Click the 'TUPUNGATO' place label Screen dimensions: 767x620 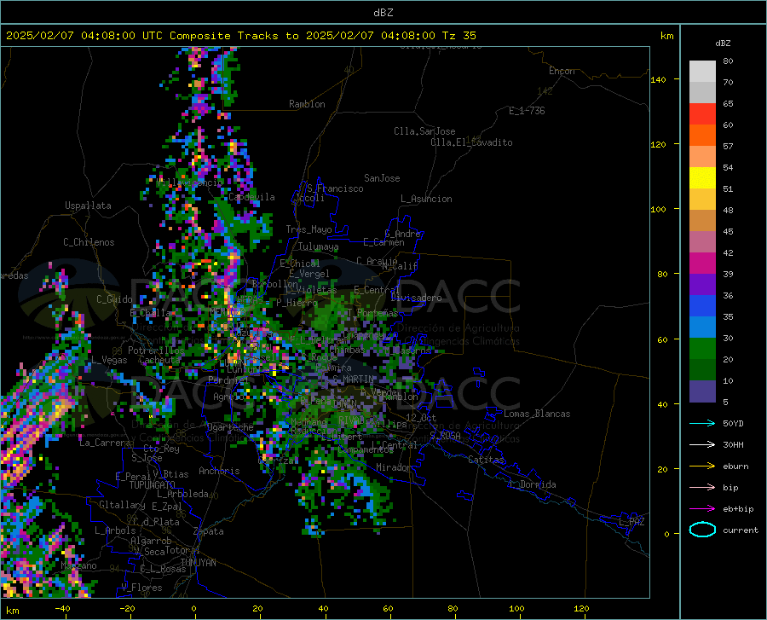153,485
